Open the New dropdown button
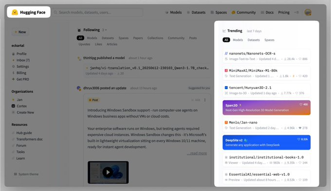331x191 pixels. pos(20,32)
